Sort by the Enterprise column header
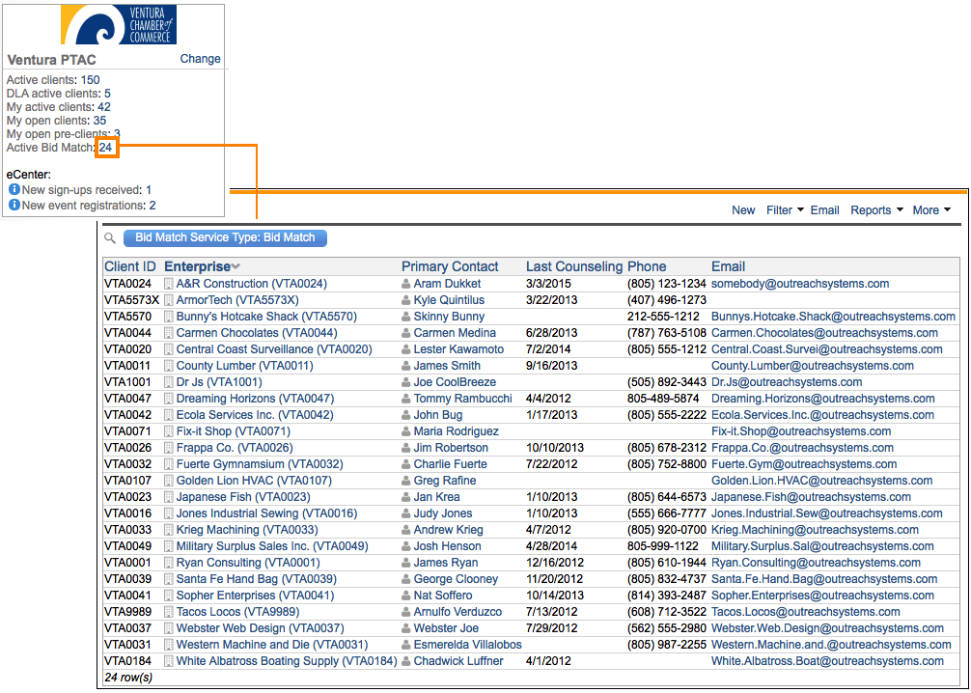The image size is (971, 693). click(x=198, y=266)
